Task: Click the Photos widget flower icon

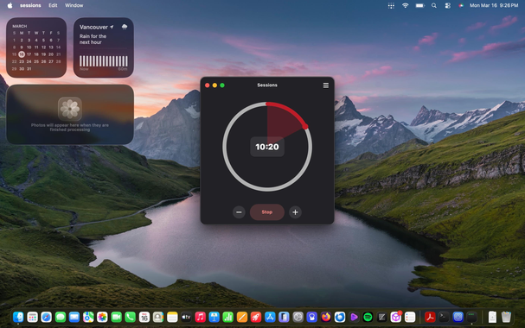Action: click(x=70, y=109)
